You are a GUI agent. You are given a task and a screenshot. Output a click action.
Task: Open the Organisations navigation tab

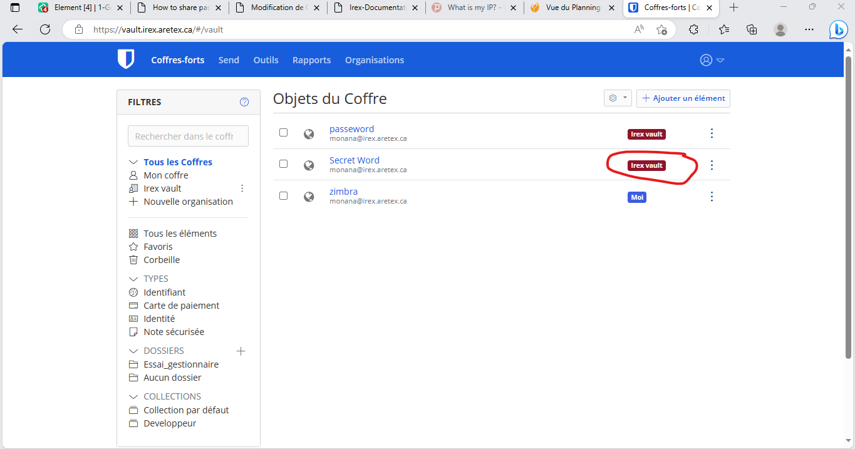[375, 60]
